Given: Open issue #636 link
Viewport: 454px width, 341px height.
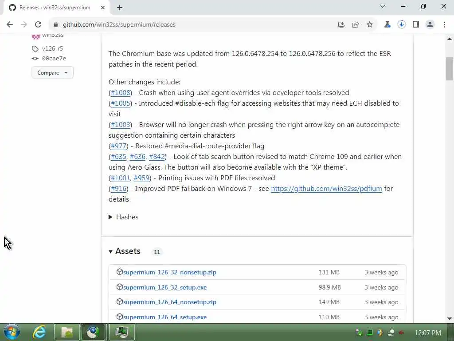Looking at the screenshot, I should pos(137,157).
